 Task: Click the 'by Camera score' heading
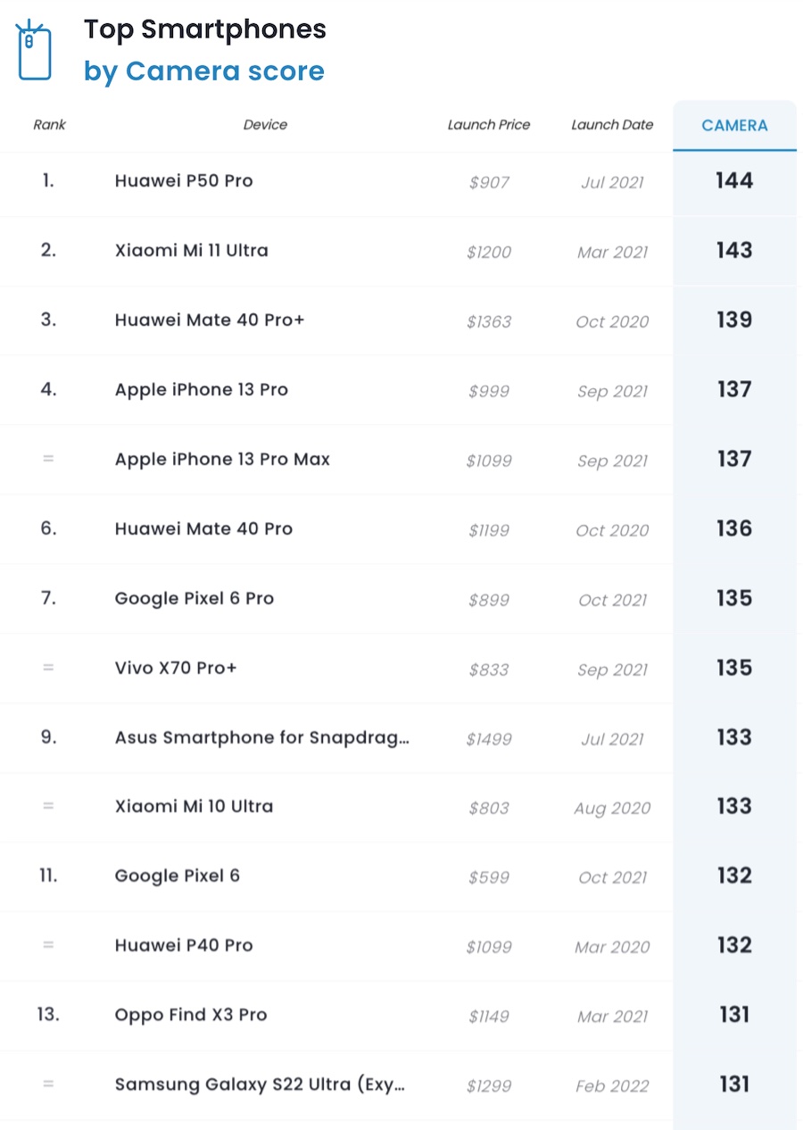203,71
